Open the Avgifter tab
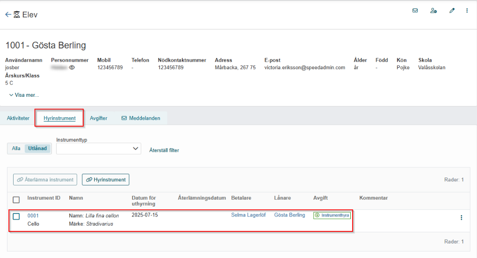The height and width of the screenshot is (258, 477). click(99, 118)
